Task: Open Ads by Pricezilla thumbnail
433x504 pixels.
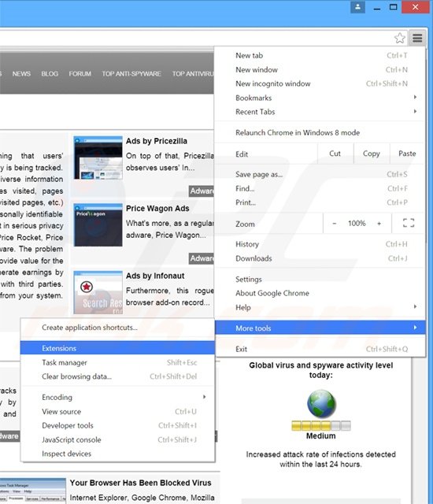Action: pos(98,157)
